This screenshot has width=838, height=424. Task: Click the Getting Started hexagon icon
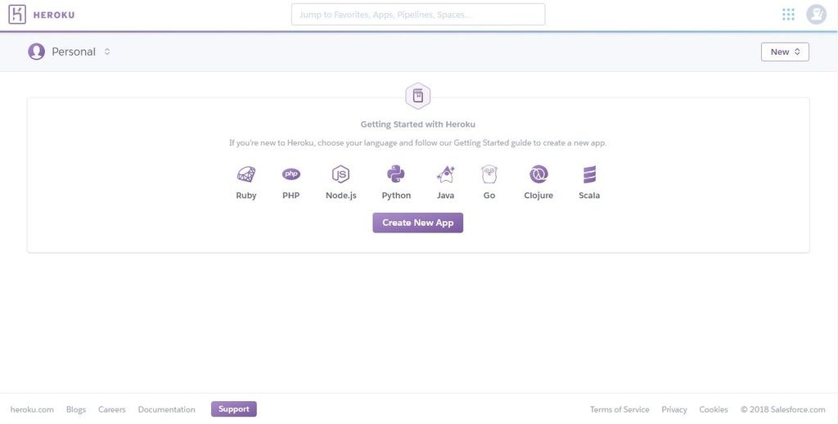pyautogui.click(x=418, y=97)
